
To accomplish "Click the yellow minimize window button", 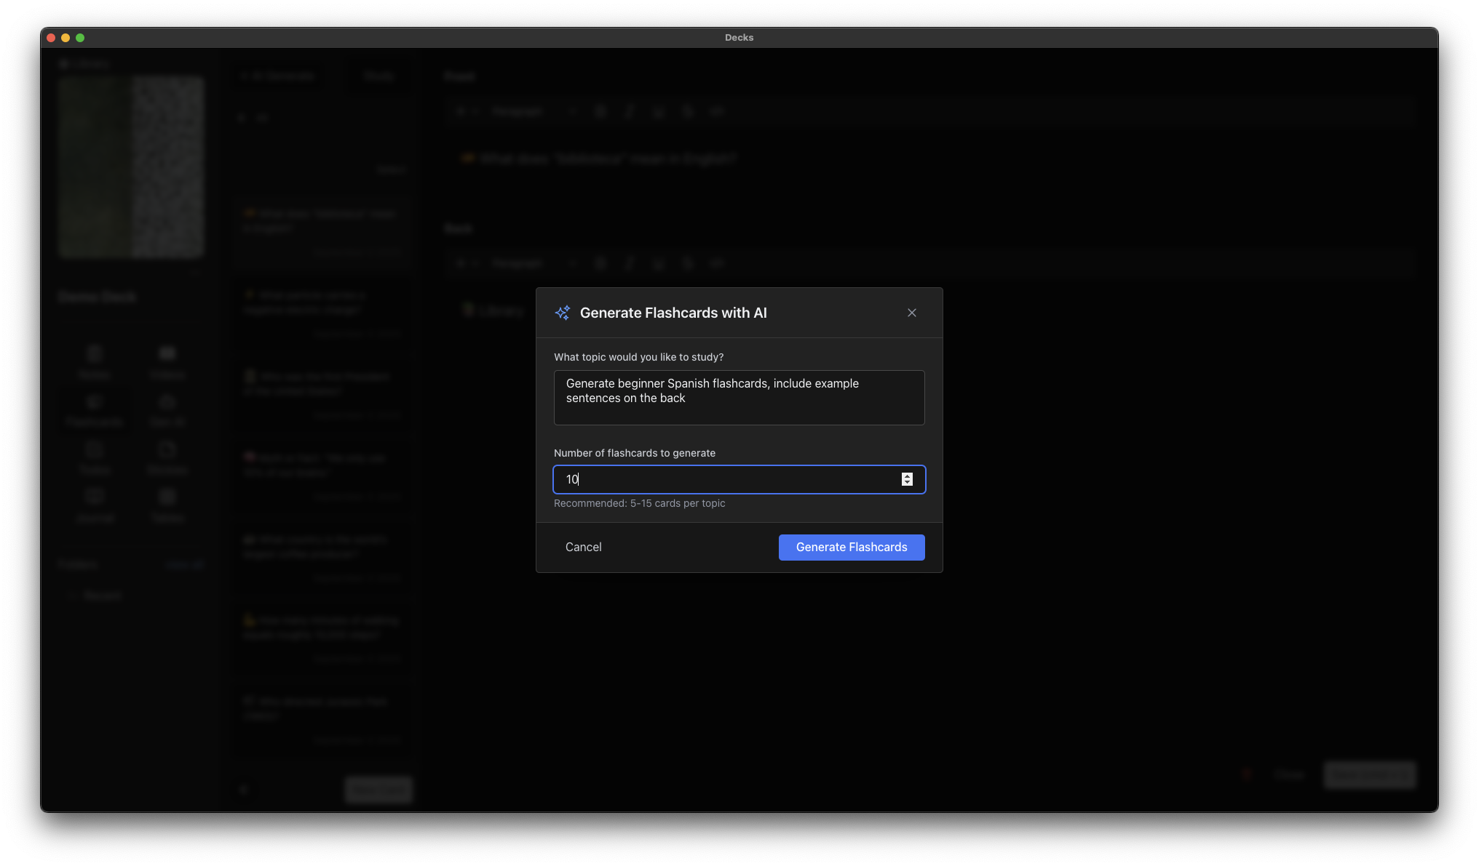I will click(x=66, y=38).
